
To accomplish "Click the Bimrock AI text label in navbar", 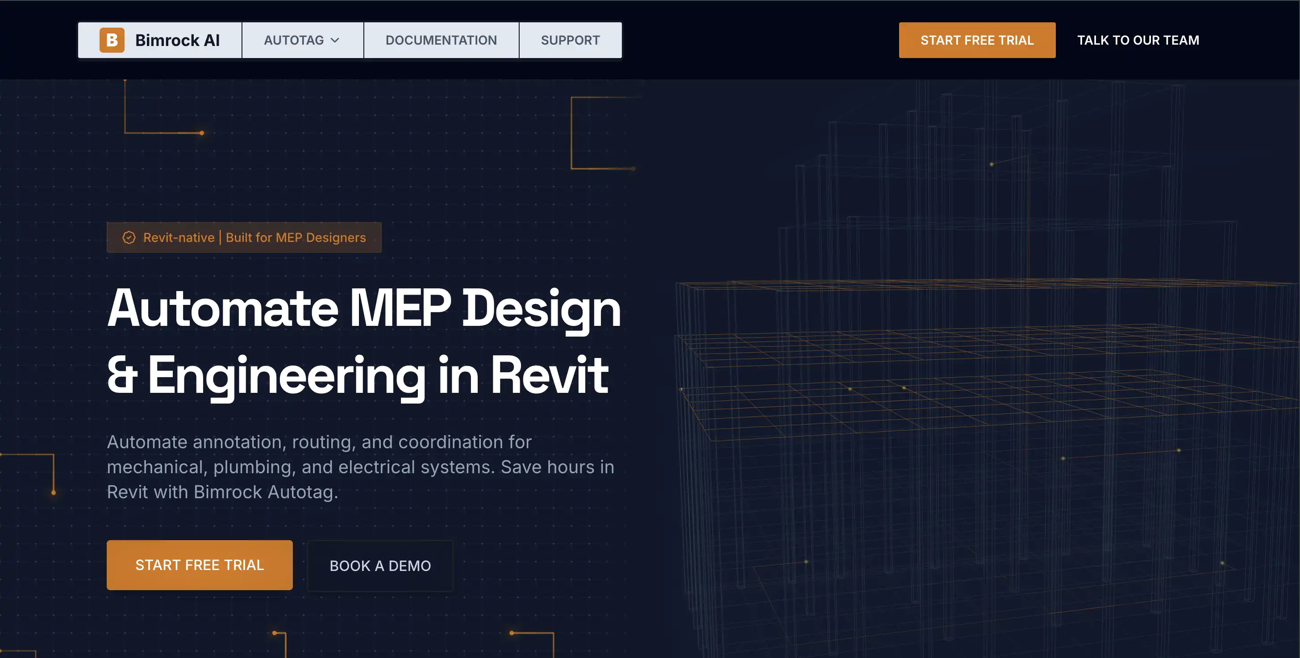I will (x=177, y=40).
